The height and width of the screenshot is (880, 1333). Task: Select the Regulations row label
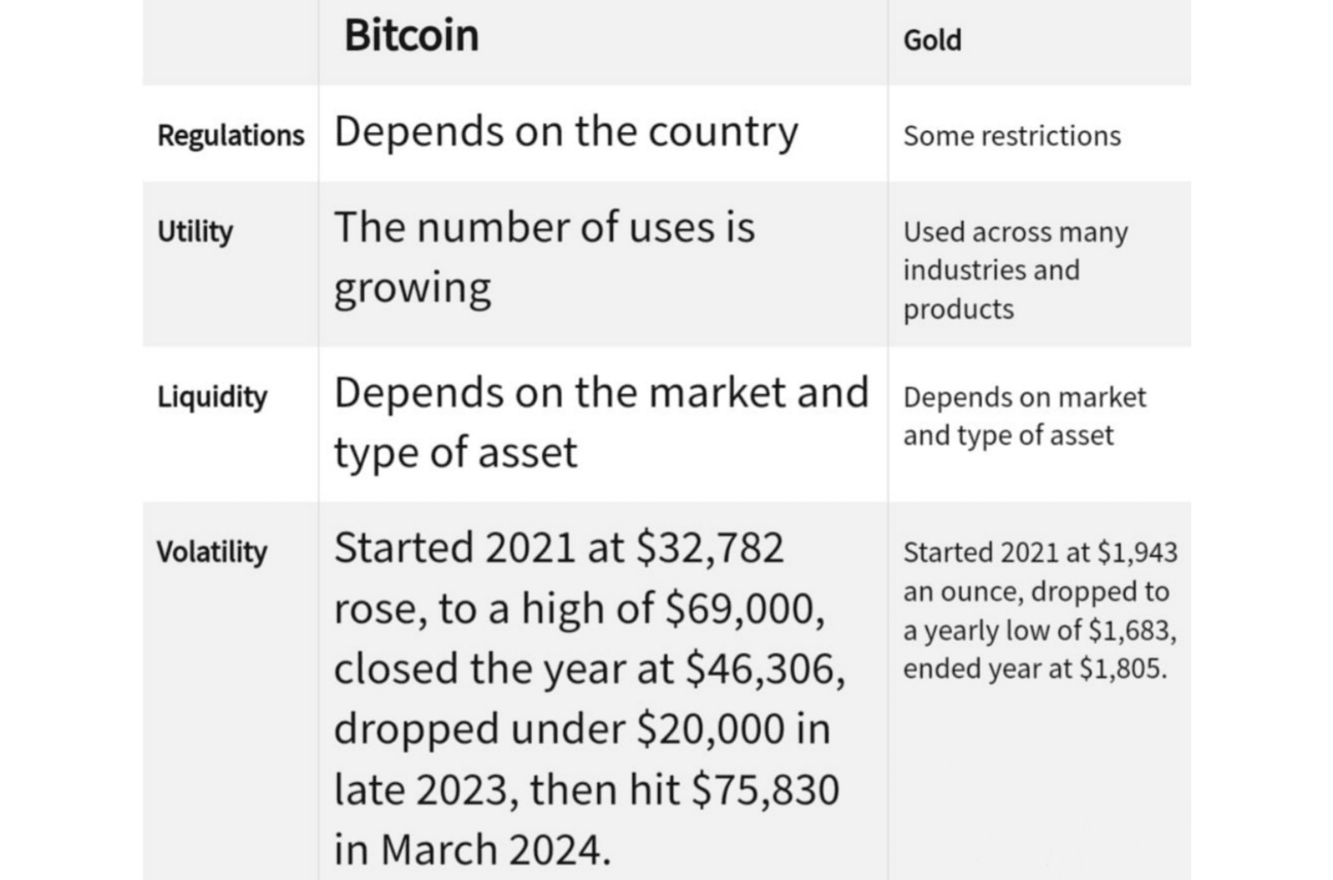(x=231, y=135)
